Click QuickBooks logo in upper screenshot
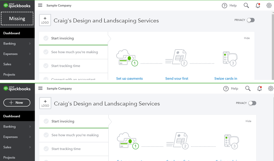 pyautogui.click(x=17, y=5)
